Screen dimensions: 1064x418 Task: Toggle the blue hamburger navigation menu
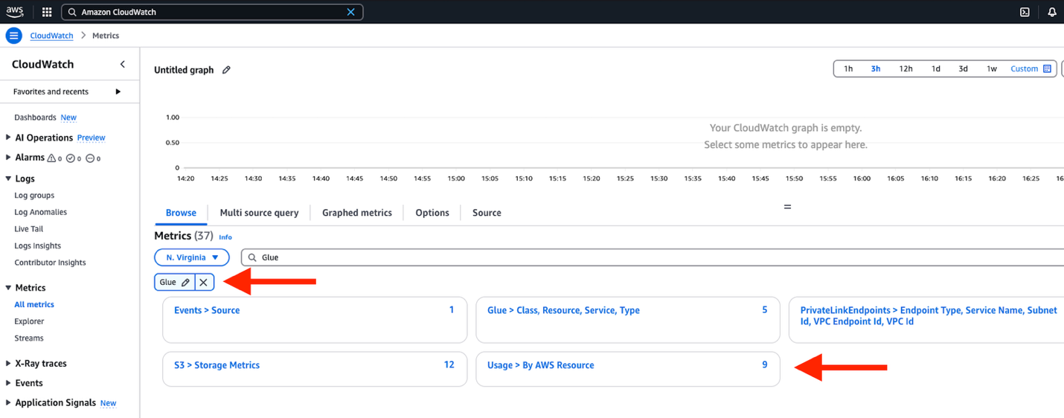click(x=14, y=36)
